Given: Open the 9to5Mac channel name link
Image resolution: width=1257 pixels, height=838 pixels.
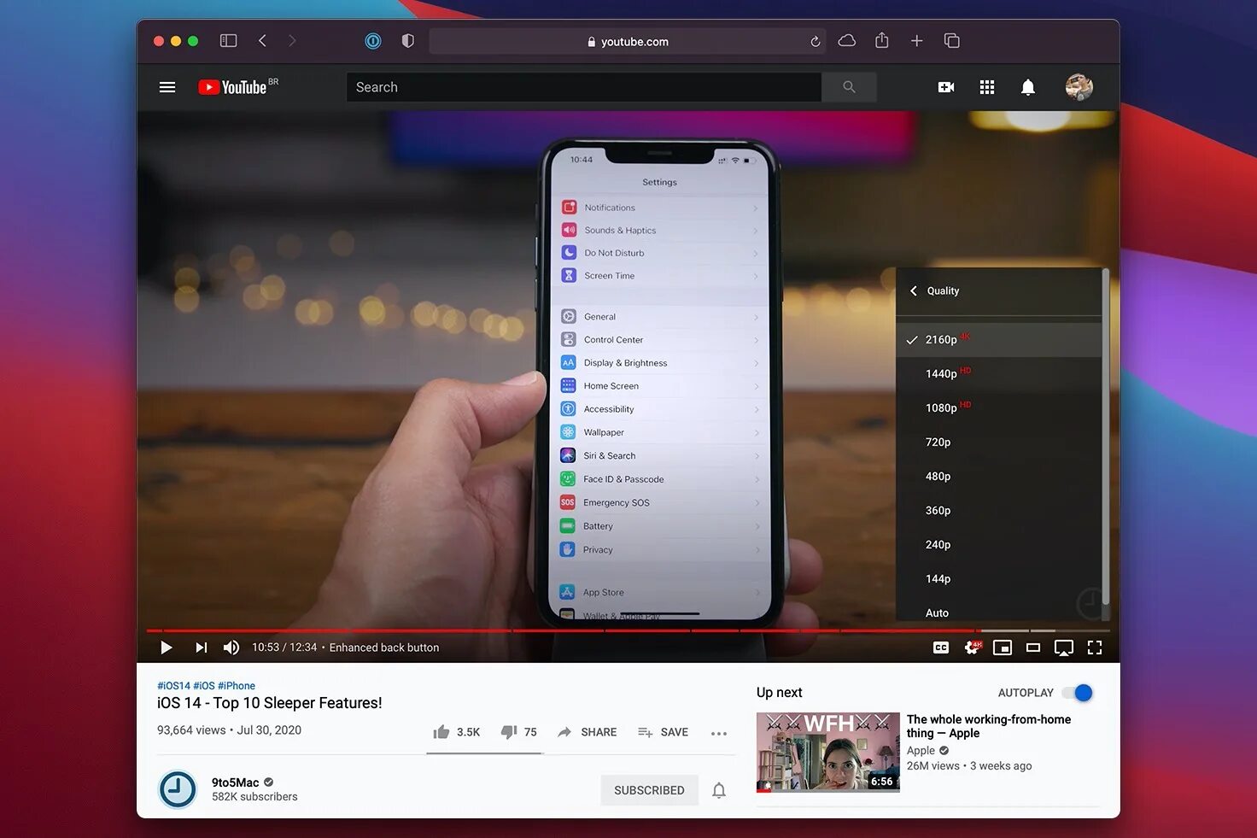Looking at the screenshot, I should point(235,782).
